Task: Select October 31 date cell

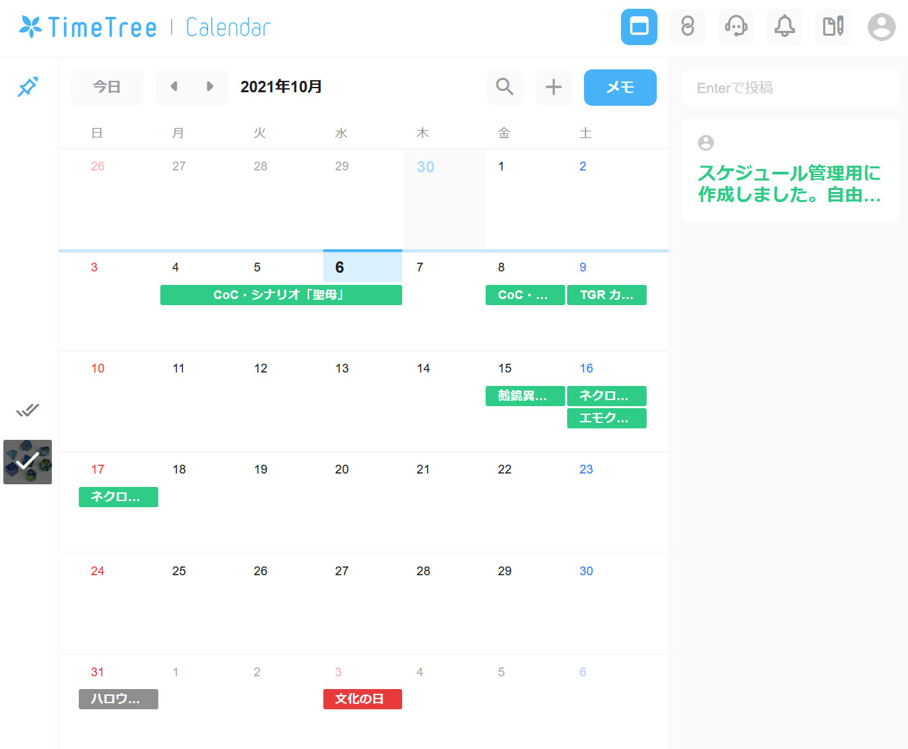Action: tap(119, 701)
